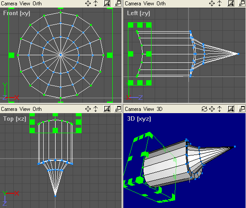Toggle shading mode icon in the 3D viewport
The width and height of the screenshot is (246, 208).
click(231, 109)
